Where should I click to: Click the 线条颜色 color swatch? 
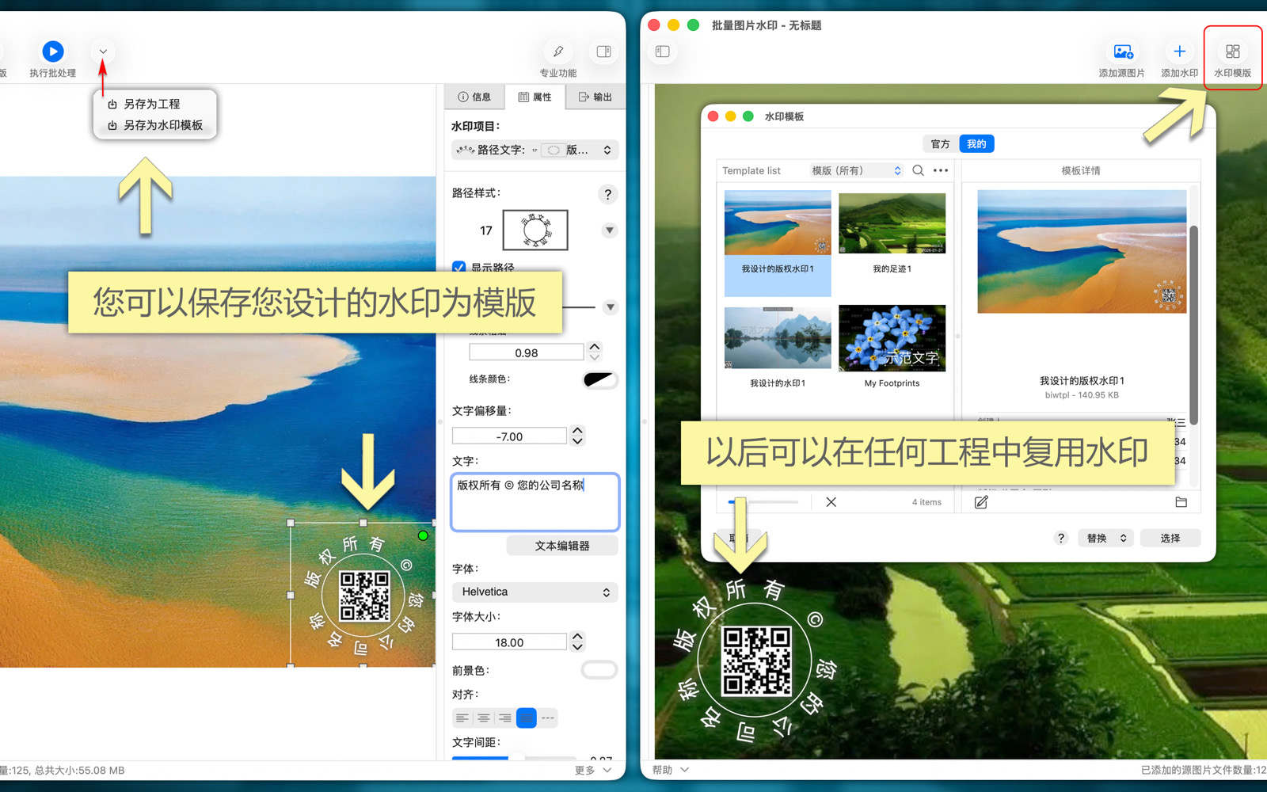click(x=599, y=379)
